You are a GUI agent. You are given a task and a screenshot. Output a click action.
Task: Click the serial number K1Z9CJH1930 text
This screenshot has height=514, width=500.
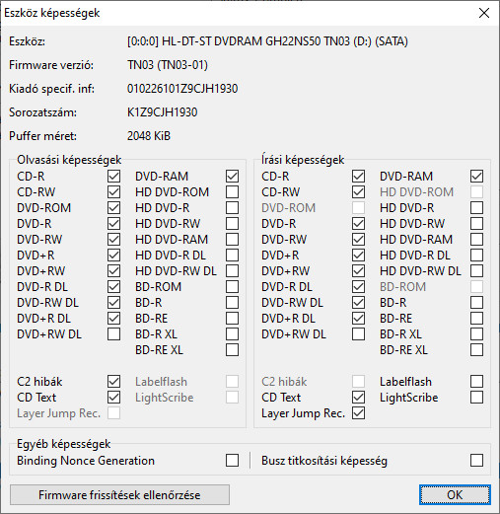click(x=163, y=112)
